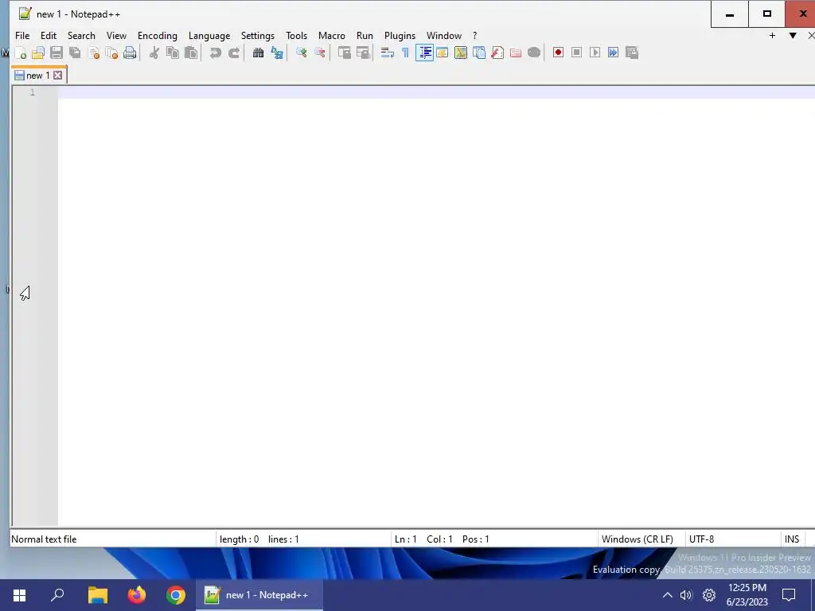
Task: Open the Language menu
Action: (x=209, y=35)
